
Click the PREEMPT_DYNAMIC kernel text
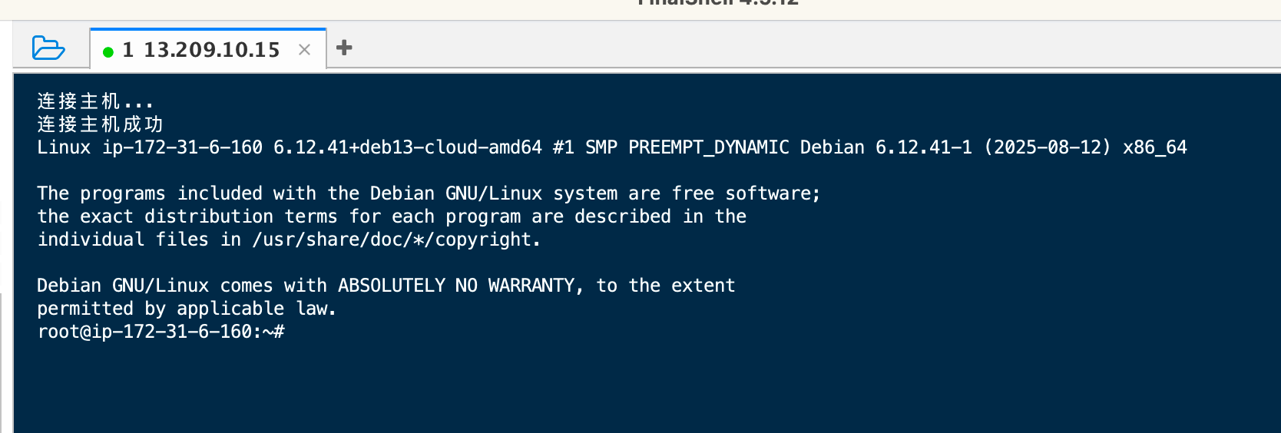pyautogui.click(x=708, y=147)
